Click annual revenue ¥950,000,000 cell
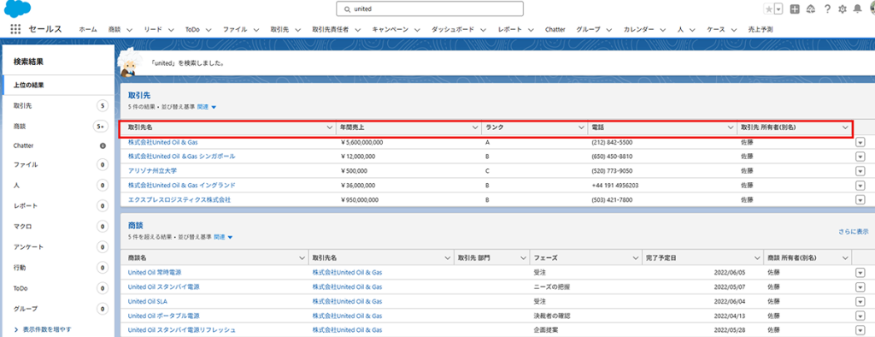 (360, 199)
